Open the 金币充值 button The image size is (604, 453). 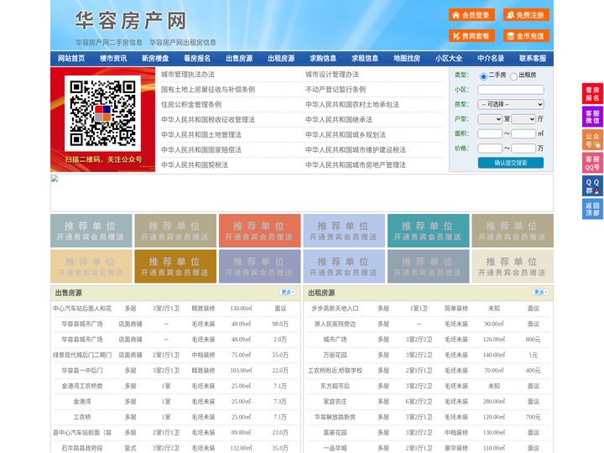(x=526, y=36)
